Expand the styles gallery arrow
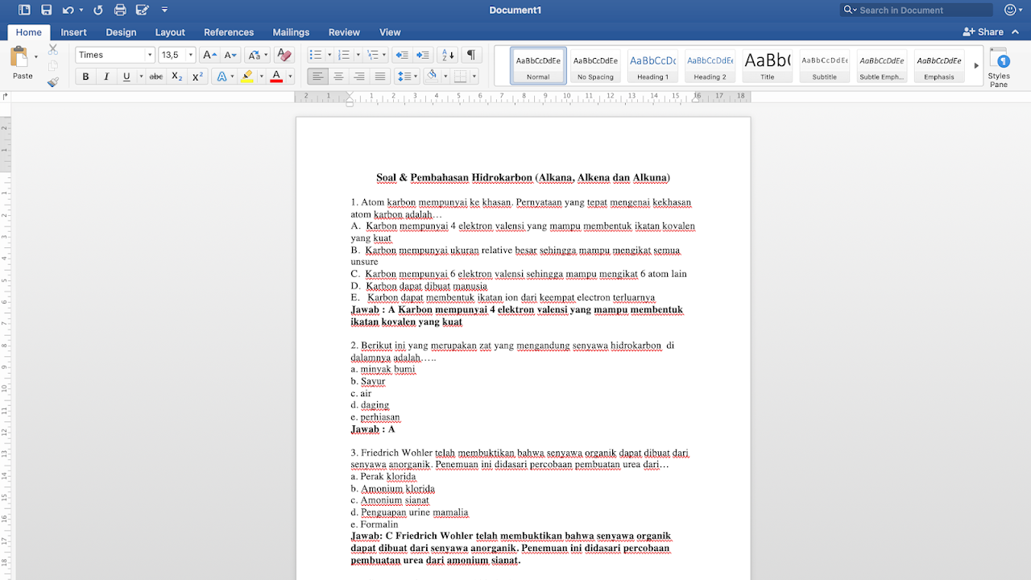Screen dimensions: 1031x580 [x=977, y=65]
